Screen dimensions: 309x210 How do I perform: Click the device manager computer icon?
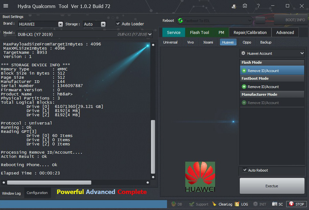tap(234, 6)
